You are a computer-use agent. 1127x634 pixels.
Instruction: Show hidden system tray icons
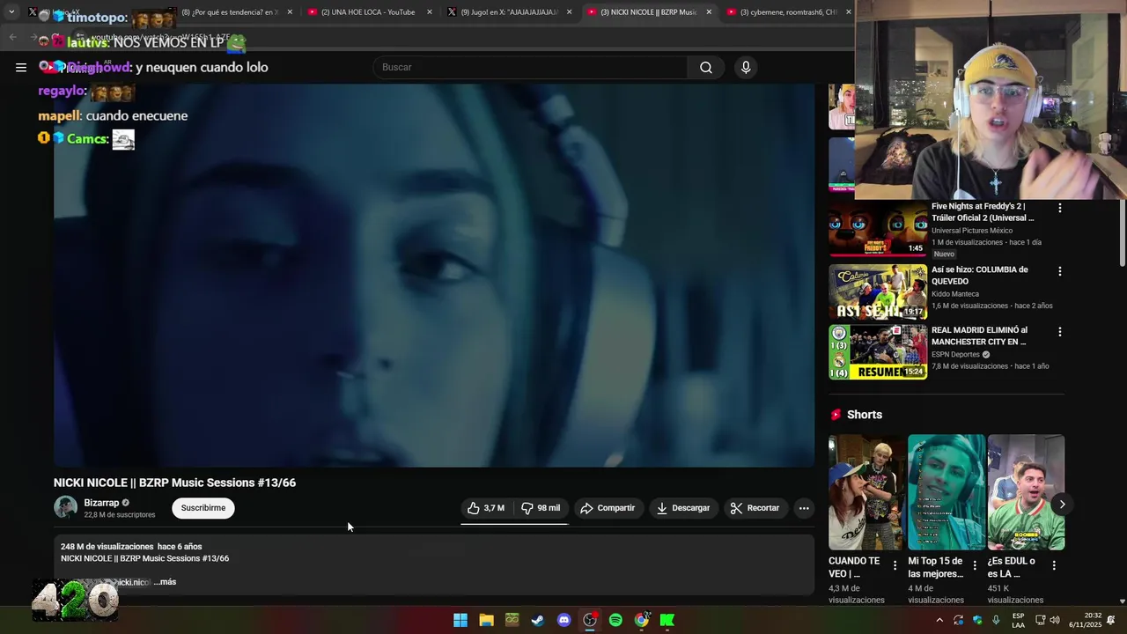939,621
